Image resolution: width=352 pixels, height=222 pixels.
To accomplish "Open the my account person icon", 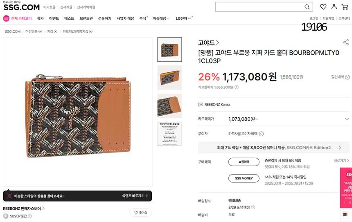I will (334, 7).
